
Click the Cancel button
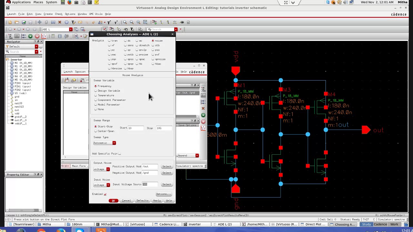[x=126, y=201]
